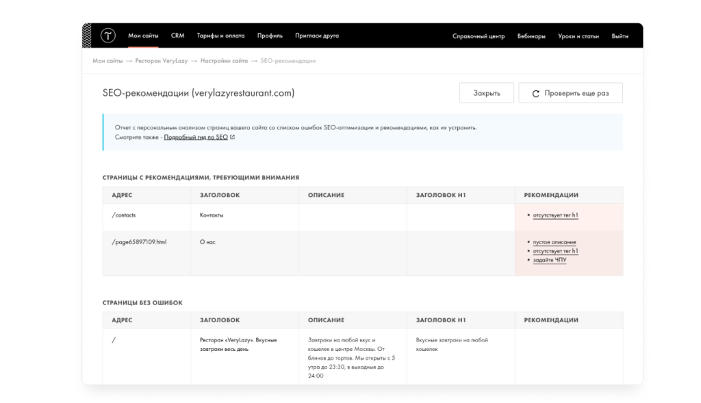Screen dimensions: 701x403
Task: Click the задайте ЧПУ recommendation link
Action: pos(549,260)
